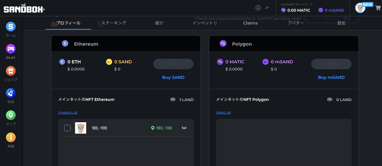Viewport: 382px width, 166px height.
Task: Click the メインネットのNFT Ethereum heading
Action: coord(86,99)
